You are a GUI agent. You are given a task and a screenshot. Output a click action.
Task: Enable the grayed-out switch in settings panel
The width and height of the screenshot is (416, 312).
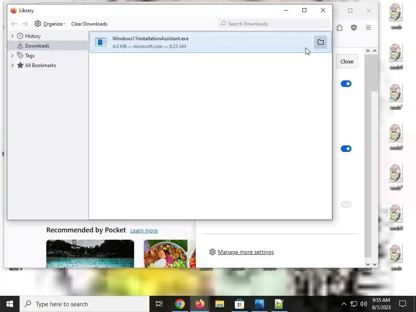(346, 204)
